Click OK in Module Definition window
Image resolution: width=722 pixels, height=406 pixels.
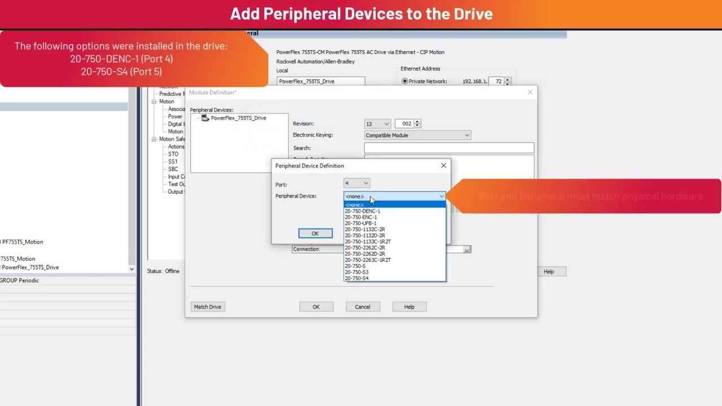(316, 307)
